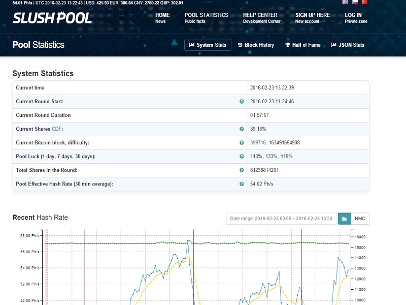
Task: Open help for Current Bitcoin block difficulty
Action: (x=242, y=143)
